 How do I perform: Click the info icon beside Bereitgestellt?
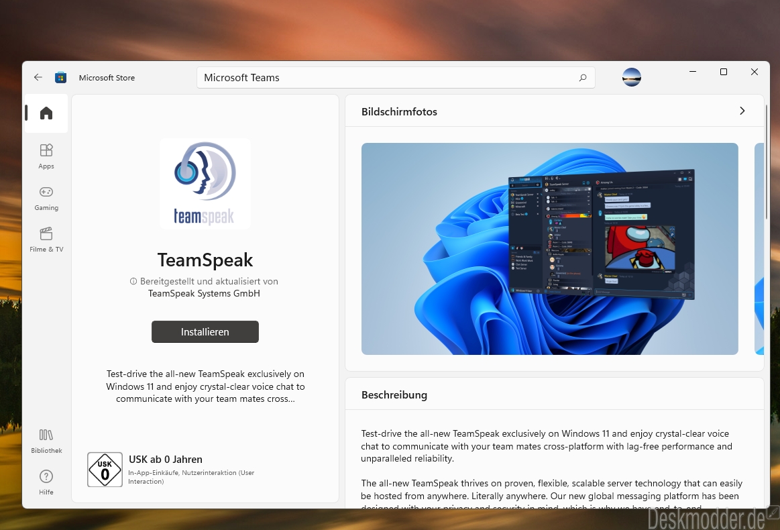tap(133, 281)
